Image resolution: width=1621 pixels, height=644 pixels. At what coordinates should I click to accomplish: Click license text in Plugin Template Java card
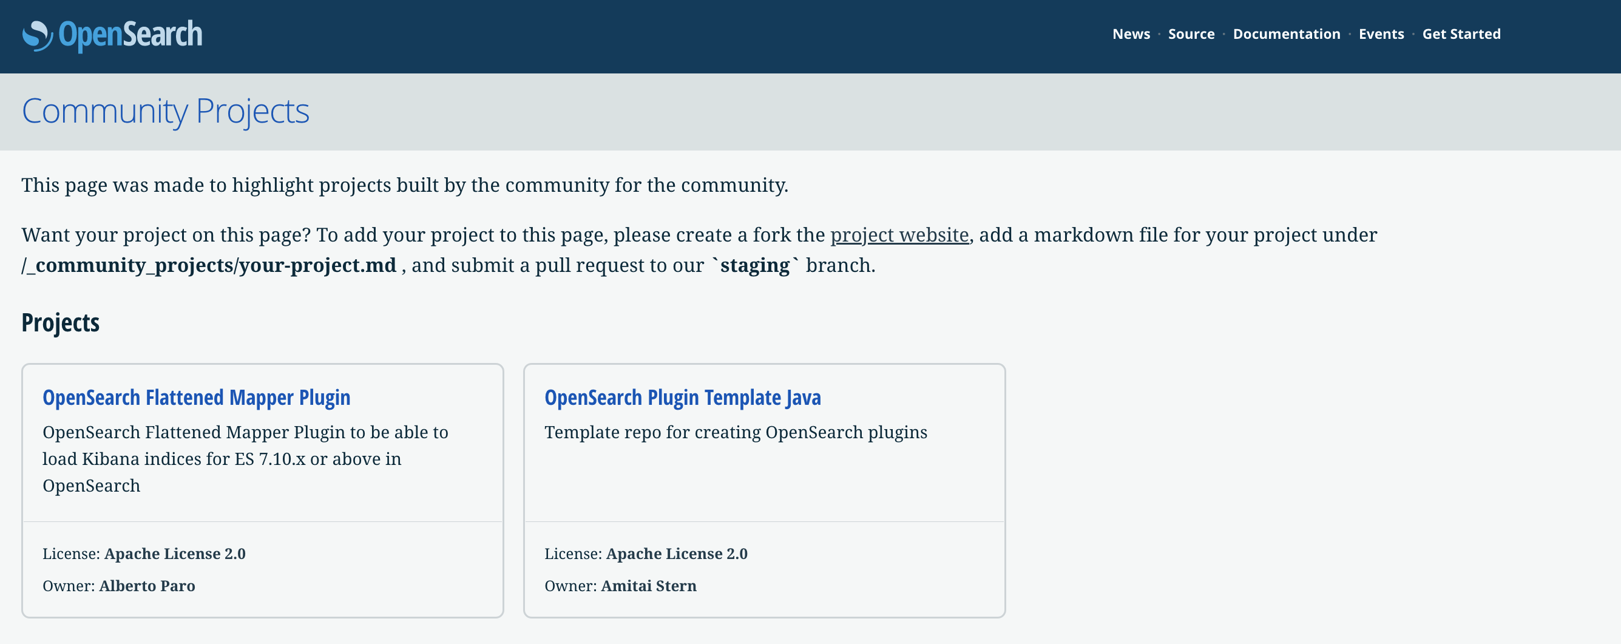(646, 554)
